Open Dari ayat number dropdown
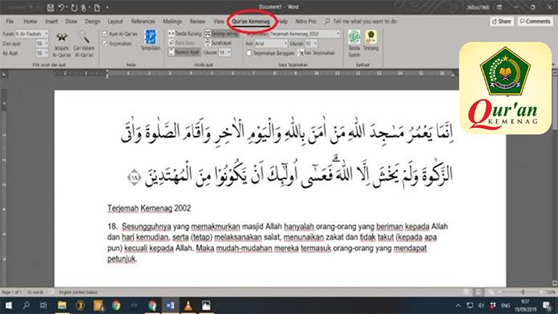 [x=46, y=44]
